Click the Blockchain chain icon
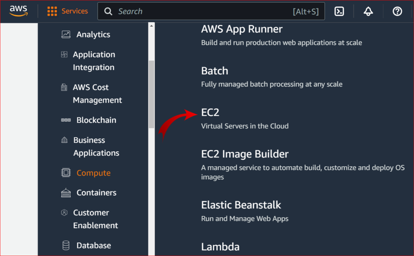 (66, 120)
